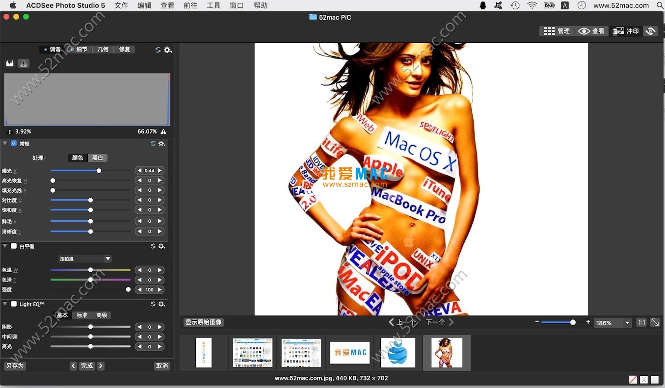
Task: Show the histogram view icon
Action: pos(10,63)
